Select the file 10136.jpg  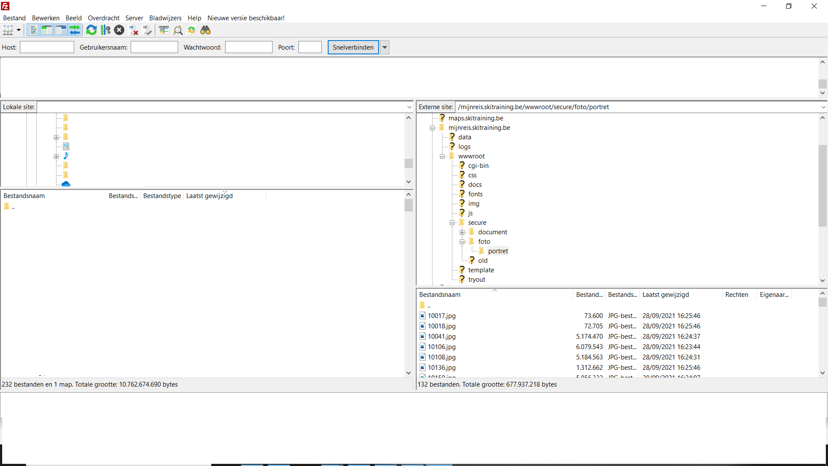(442, 368)
